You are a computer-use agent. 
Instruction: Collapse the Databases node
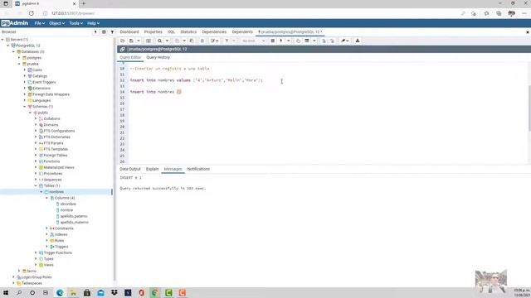click(x=14, y=51)
